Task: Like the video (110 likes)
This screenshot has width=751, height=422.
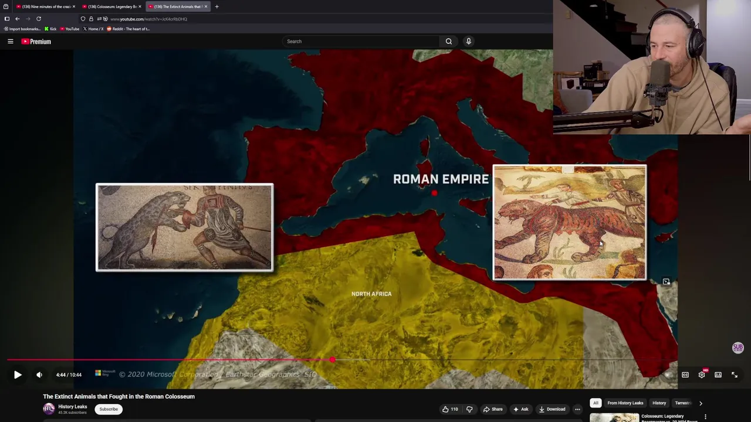Action: point(450,409)
